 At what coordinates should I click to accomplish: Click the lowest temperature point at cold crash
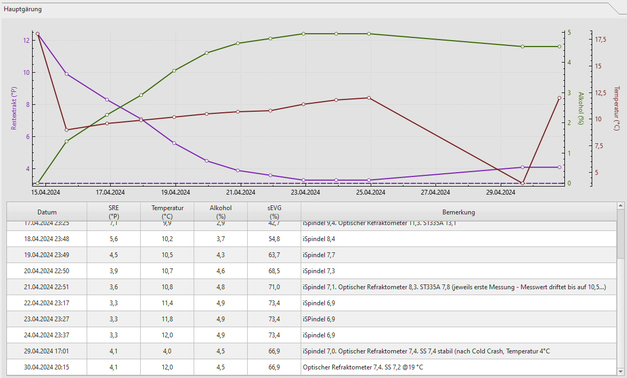click(x=522, y=183)
